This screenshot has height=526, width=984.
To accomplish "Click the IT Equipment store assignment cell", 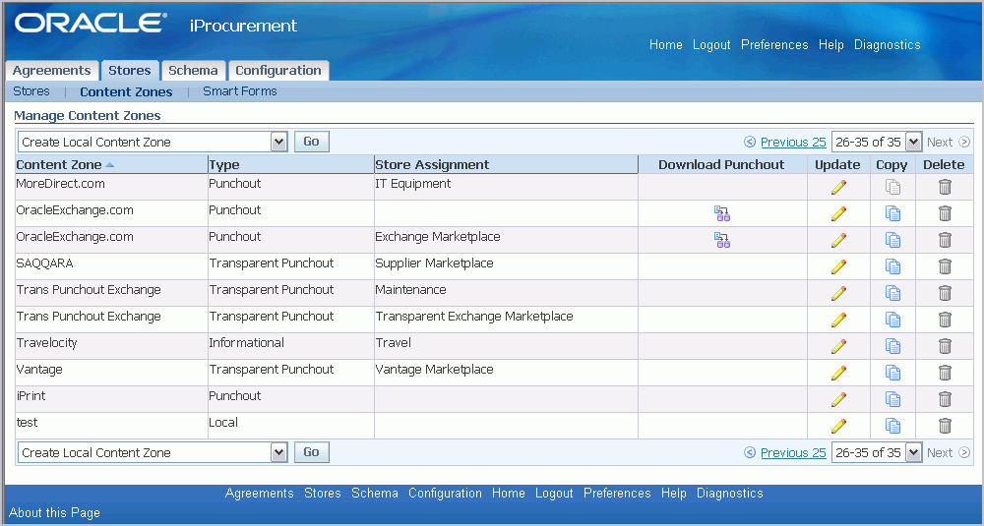I will 413,184.
